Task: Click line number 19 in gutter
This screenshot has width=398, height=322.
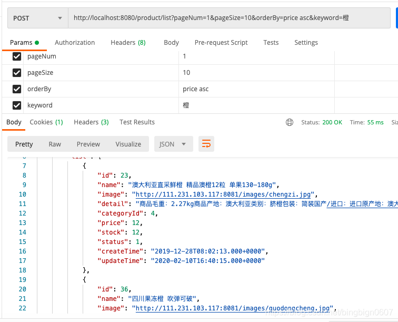Action: click(22, 280)
